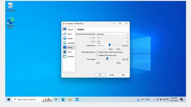Open the Language preferences section
Screen dimensions: 191x107
tap(69, 43)
